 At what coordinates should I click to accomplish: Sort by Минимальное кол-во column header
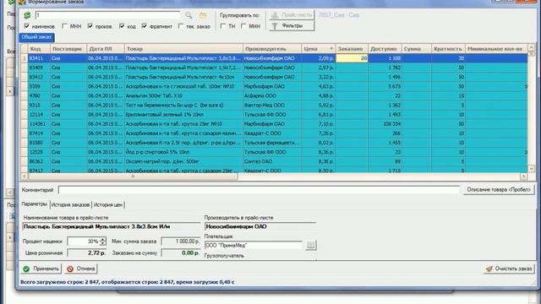(496, 49)
